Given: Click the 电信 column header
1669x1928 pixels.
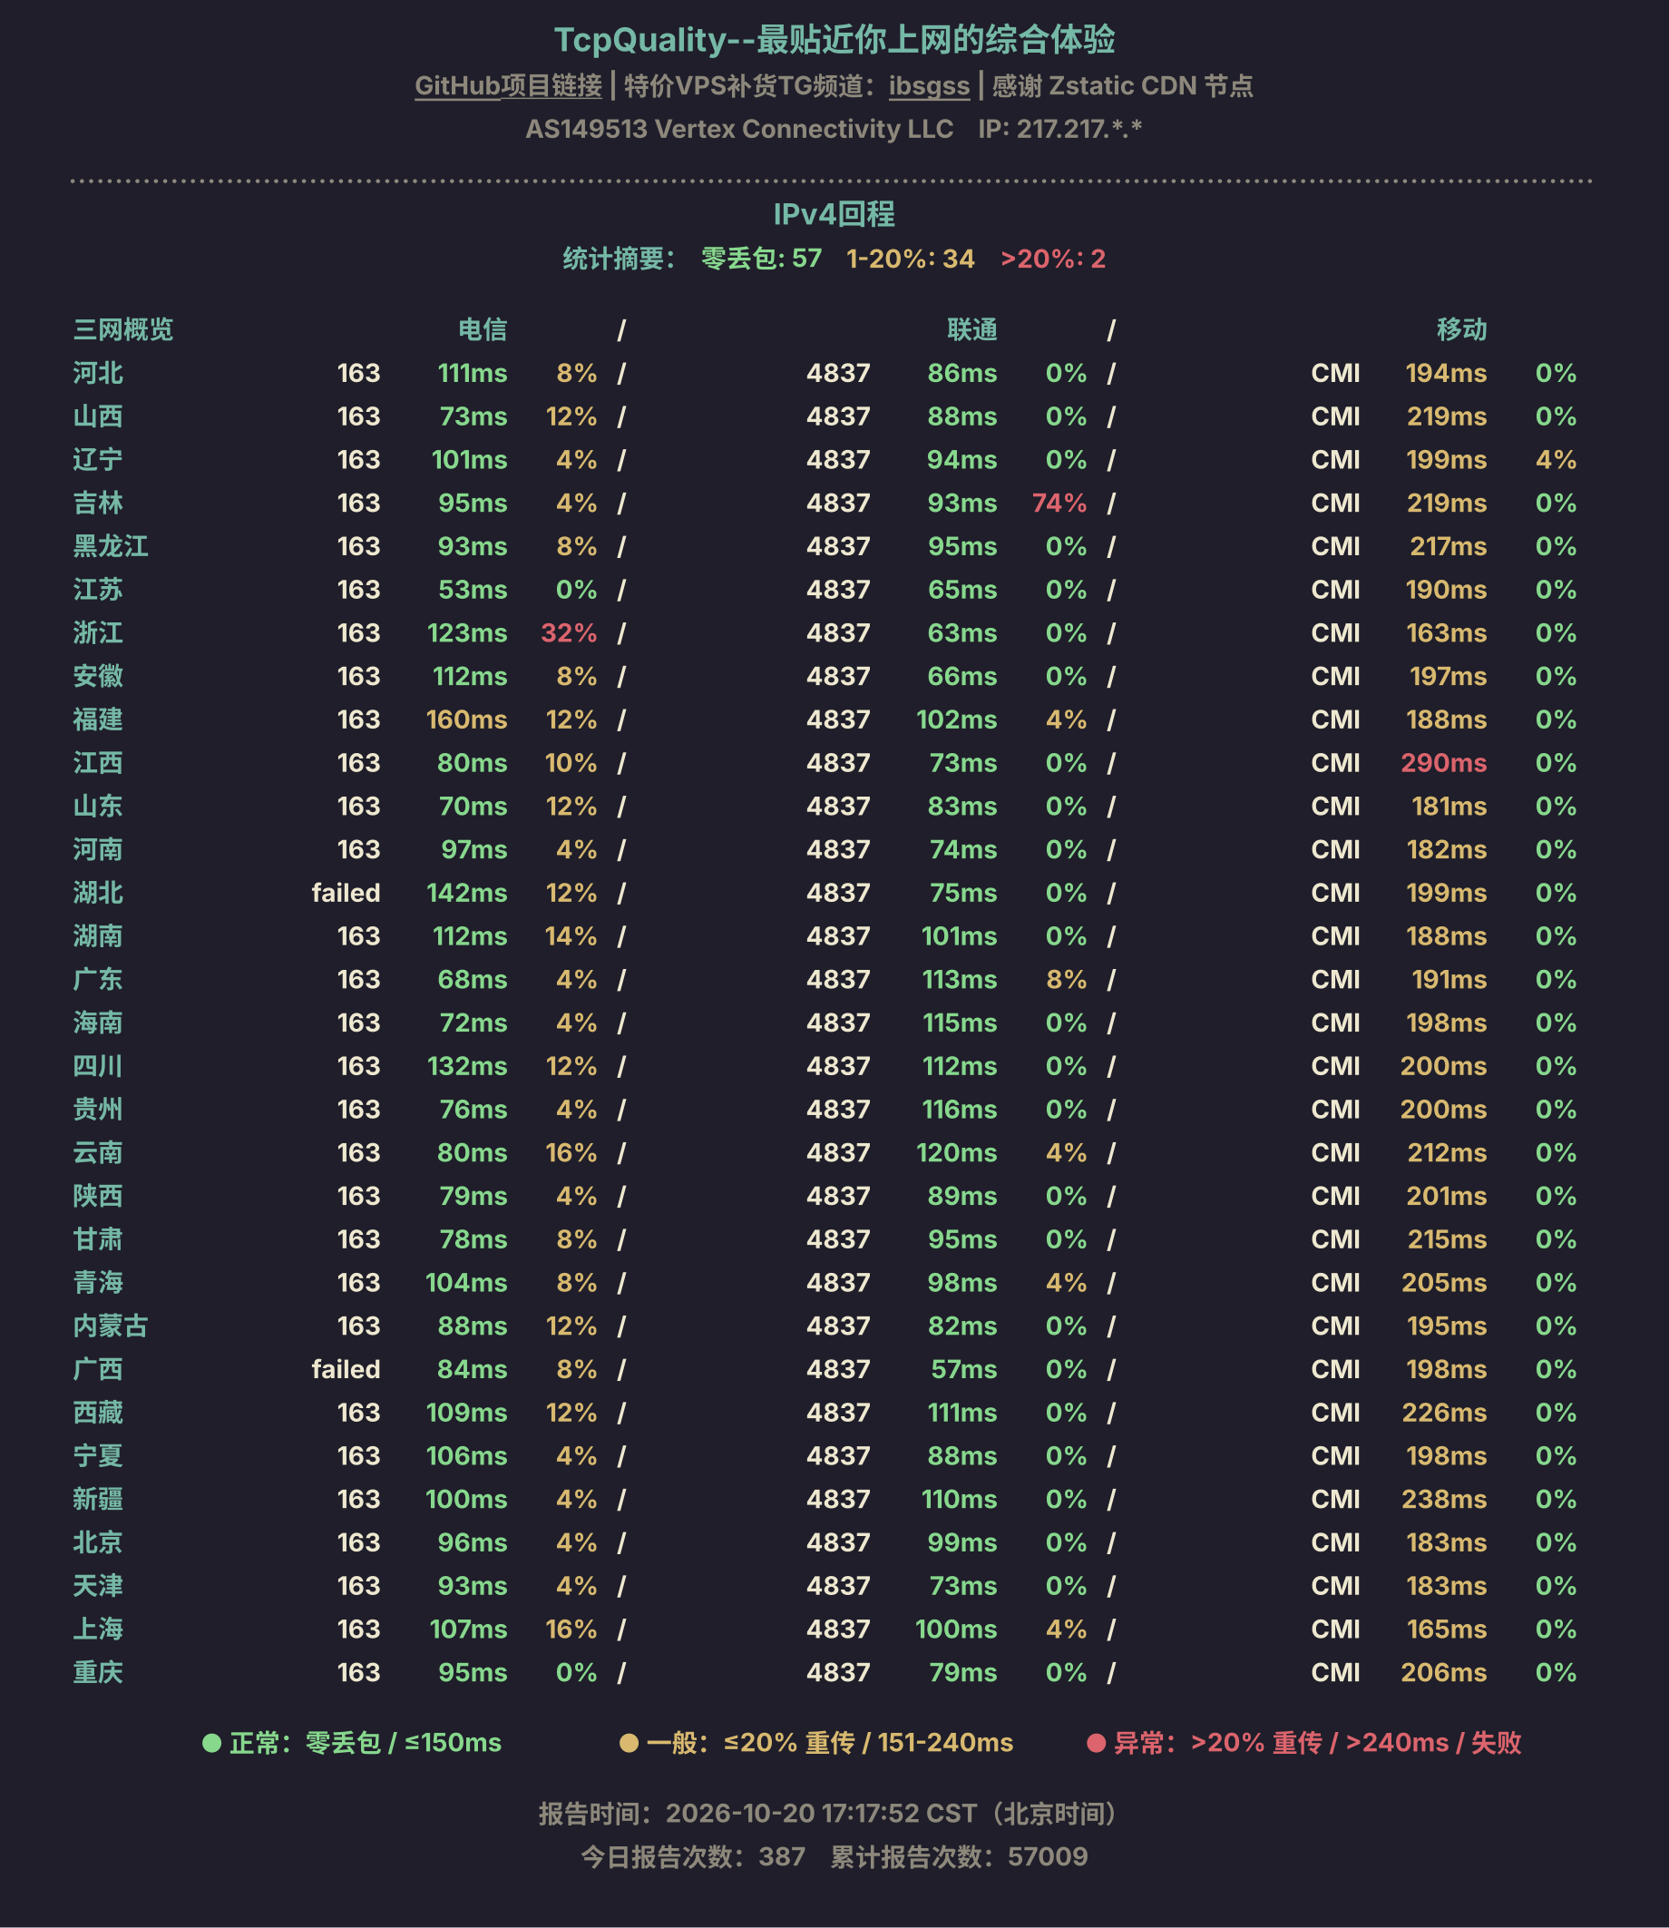Looking at the screenshot, I should (483, 328).
